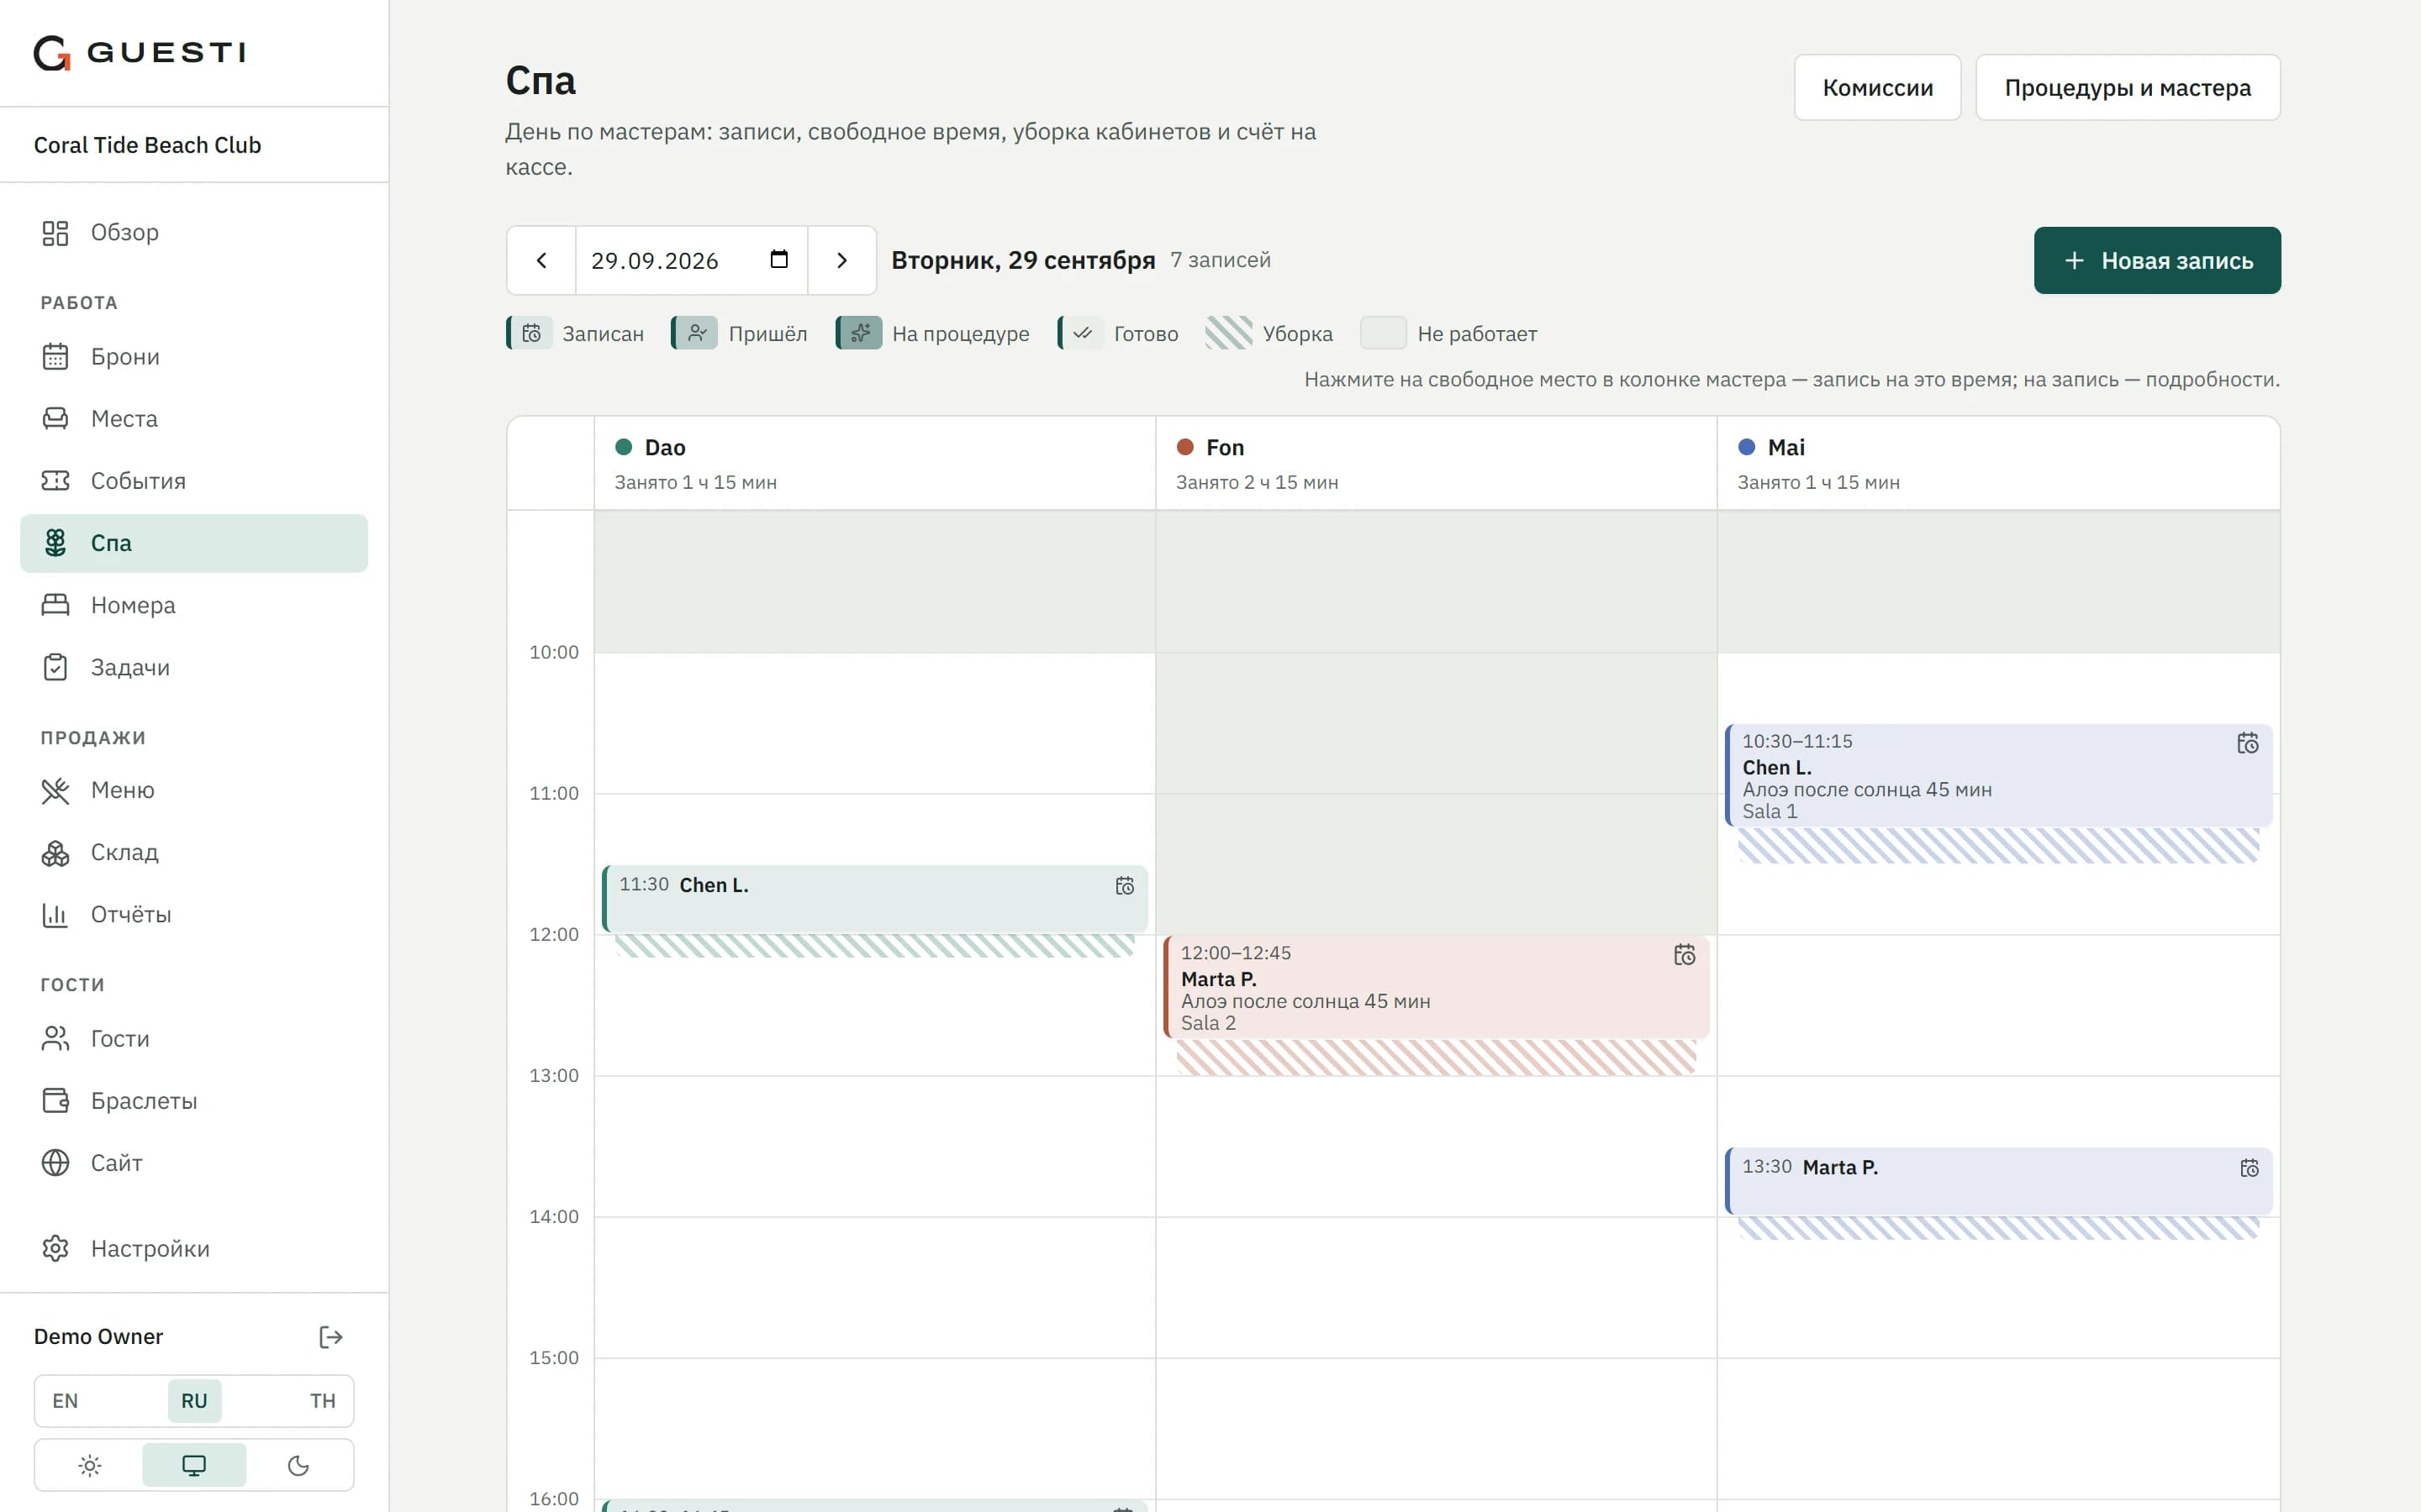Image resolution: width=2421 pixels, height=1512 pixels.
Task: Click the Комиссии button
Action: [1877, 88]
